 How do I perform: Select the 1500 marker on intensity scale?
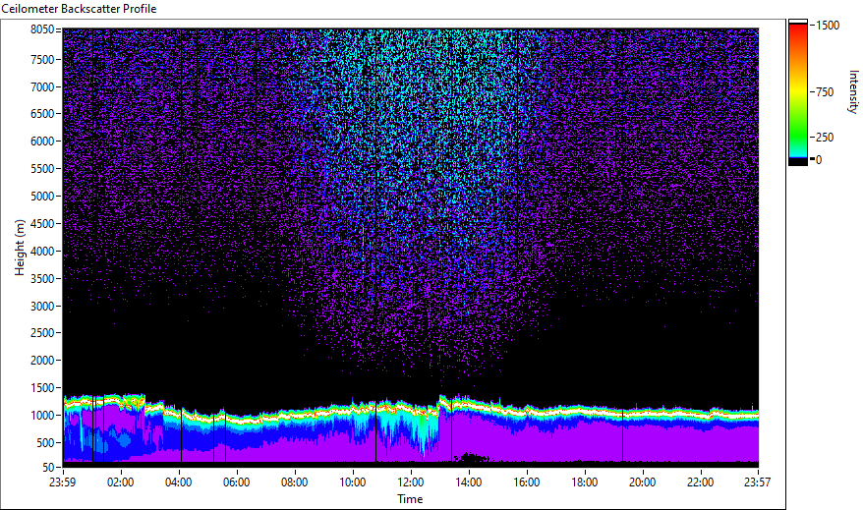828,26
